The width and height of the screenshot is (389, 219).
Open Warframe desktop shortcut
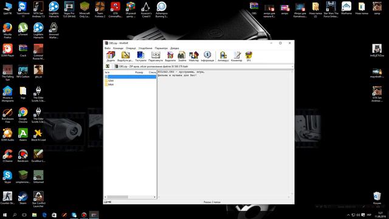click(x=346, y=8)
